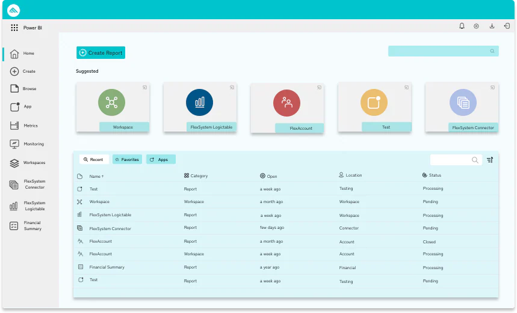Click the Workspace label on suggested card

point(125,127)
